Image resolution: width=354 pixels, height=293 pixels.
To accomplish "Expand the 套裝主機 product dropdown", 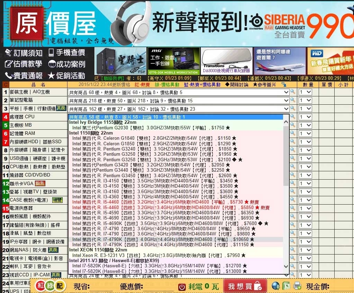I will [x=178, y=92].
